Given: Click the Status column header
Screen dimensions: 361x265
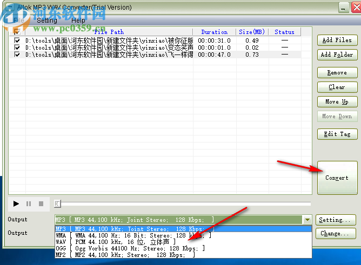Looking at the screenshot, I should pyautogui.click(x=285, y=32).
